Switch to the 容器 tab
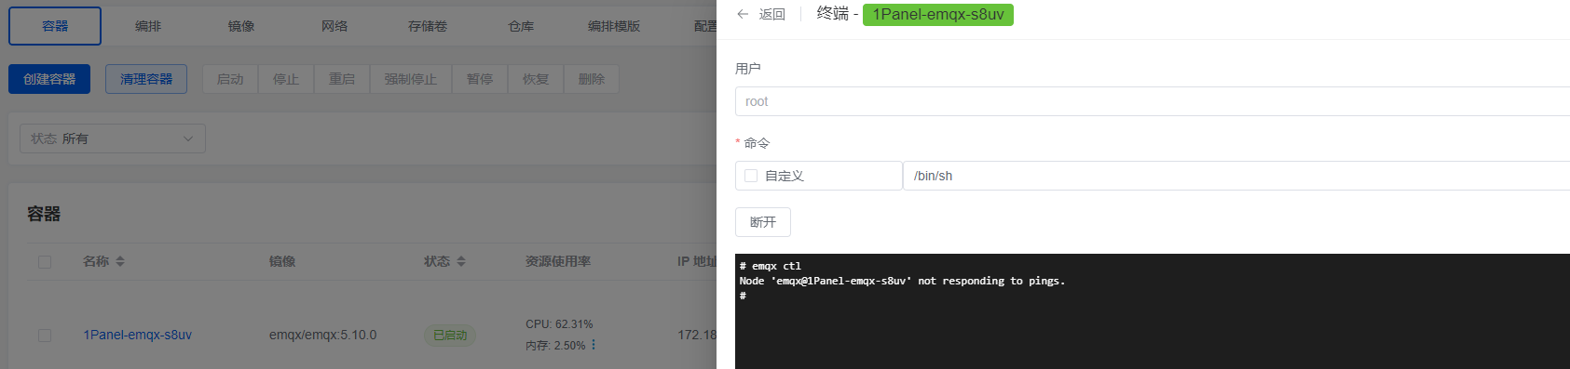The image size is (1570, 369). [55, 26]
